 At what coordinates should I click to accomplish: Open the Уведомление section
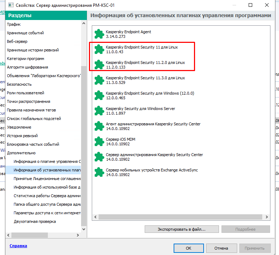[x=19, y=127]
